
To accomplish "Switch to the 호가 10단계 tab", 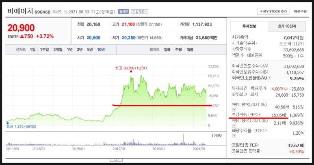I will [x=287, y=26].
